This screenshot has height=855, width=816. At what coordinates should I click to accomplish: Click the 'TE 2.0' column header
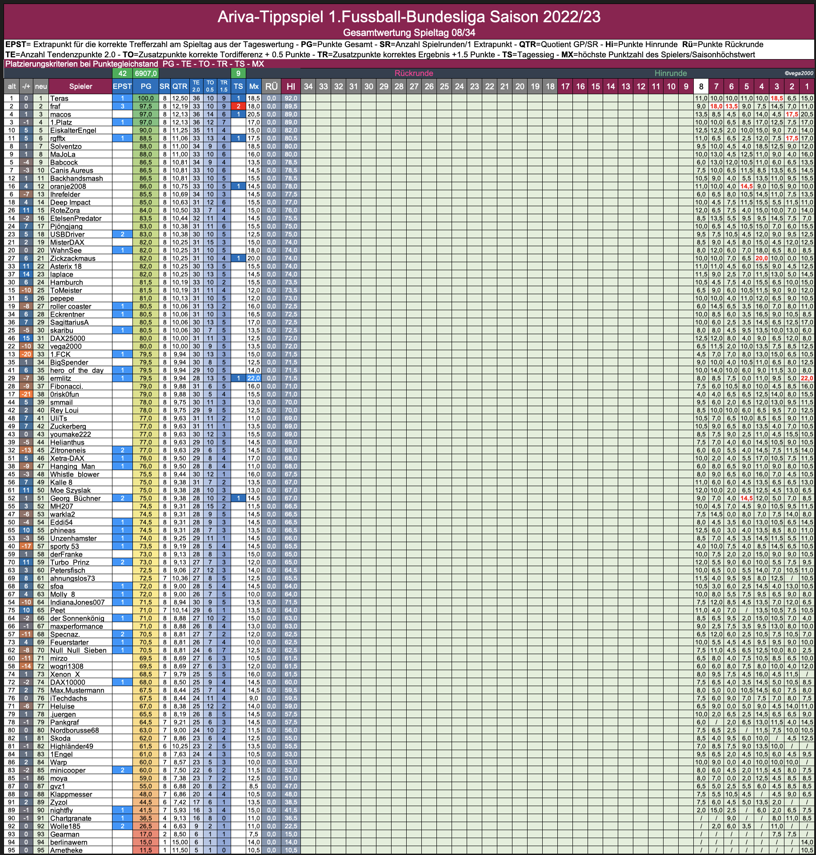[x=196, y=86]
